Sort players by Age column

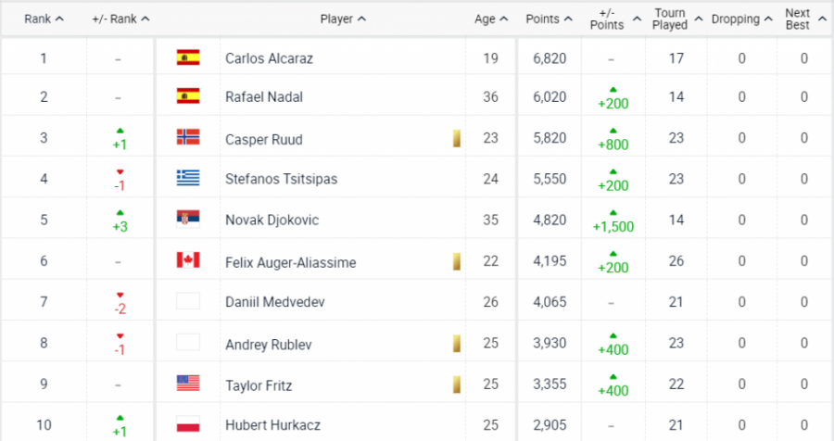pyautogui.click(x=491, y=19)
